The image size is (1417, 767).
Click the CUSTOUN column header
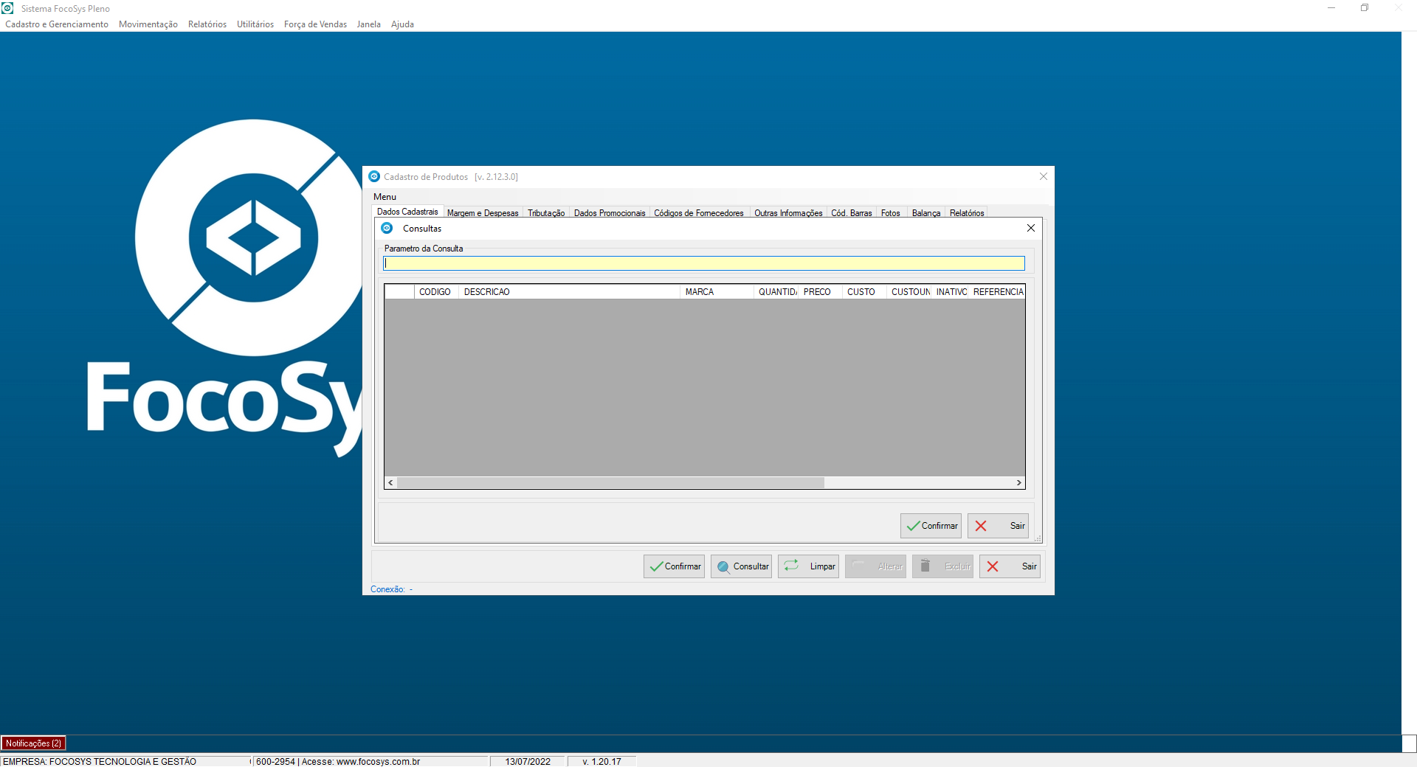coord(909,292)
